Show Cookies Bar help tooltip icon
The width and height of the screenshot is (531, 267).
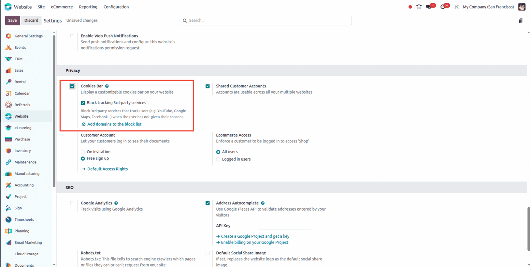point(107,86)
